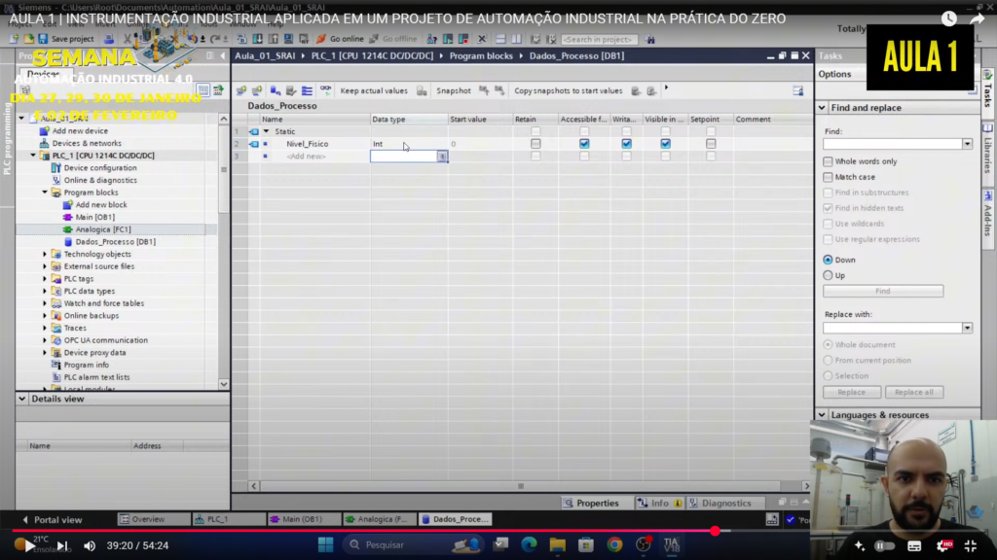Select the Down search direction radio
The image size is (997, 560).
tap(828, 260)
